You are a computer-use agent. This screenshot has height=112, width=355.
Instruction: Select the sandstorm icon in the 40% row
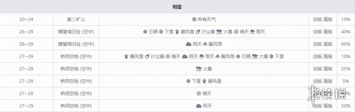click(x=197, y=32)
